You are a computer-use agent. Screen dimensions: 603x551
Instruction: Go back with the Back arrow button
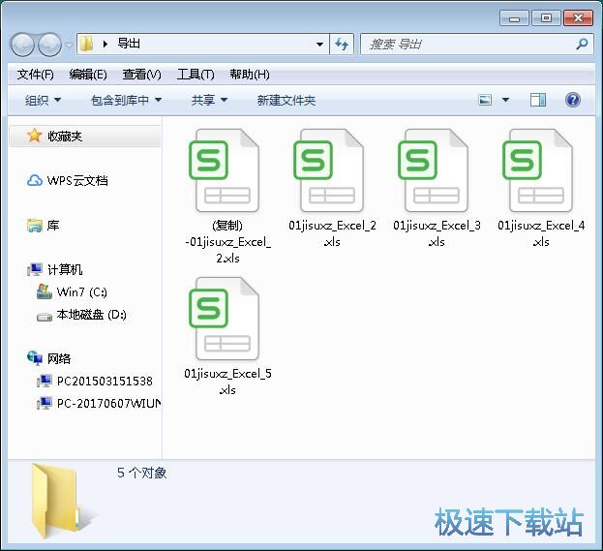(x=21, y=45)
